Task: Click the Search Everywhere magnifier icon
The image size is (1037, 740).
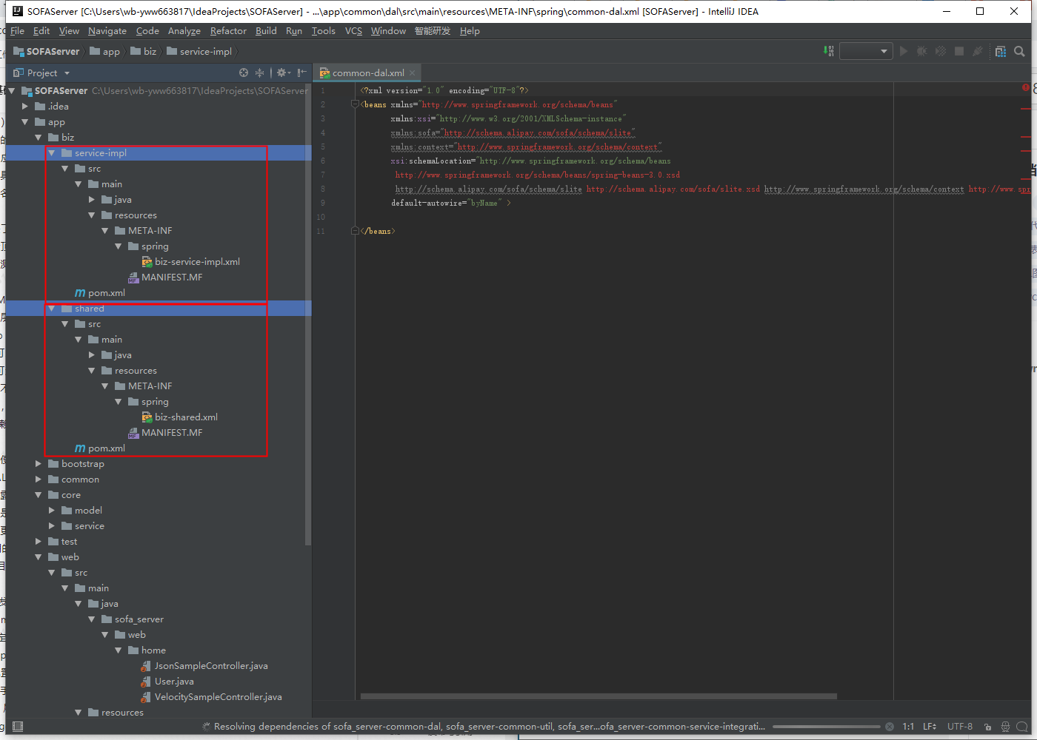Action: [1019, 51]
